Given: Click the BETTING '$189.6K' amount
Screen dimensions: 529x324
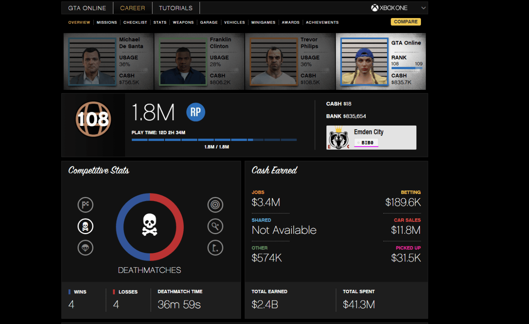Looking at the screenshot, I should tap(403, 202).
